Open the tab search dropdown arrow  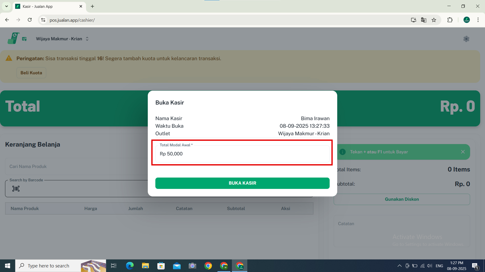7,6
